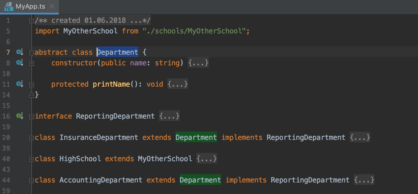Image resolution: width=418 pixels, height=194 pixels.
Task: Expand printName method fold on line 11
Action: coord(32,85)
